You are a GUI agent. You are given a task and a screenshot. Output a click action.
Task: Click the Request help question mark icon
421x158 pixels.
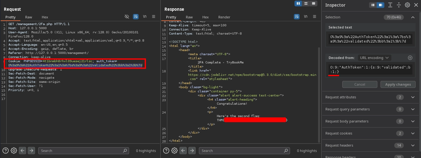(5, 150)
